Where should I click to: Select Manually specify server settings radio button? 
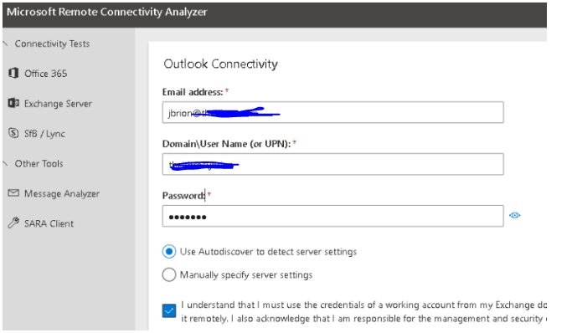click(x=169, y=274)
